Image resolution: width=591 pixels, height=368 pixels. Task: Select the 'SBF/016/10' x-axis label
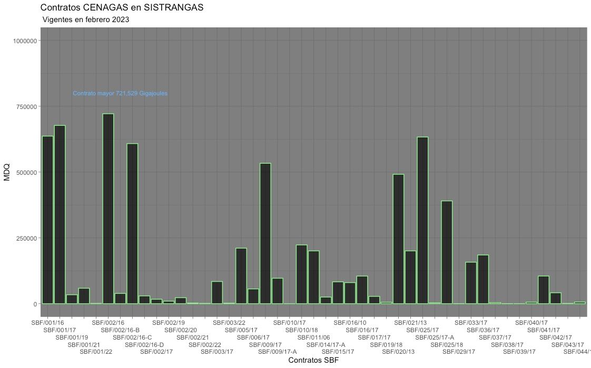(350, 323)
